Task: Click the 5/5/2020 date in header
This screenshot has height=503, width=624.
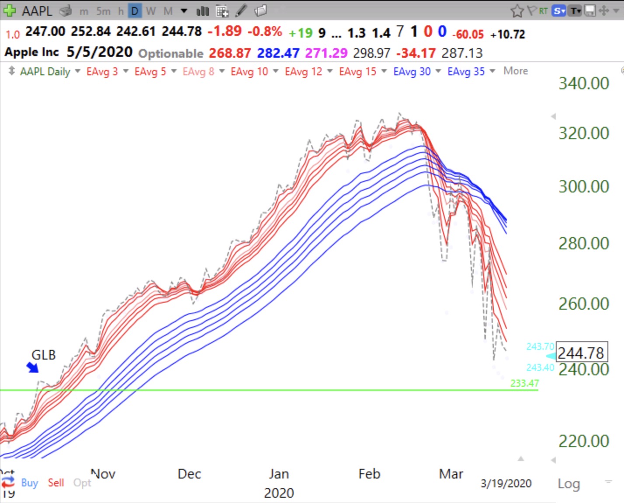Action: [99, 52]
